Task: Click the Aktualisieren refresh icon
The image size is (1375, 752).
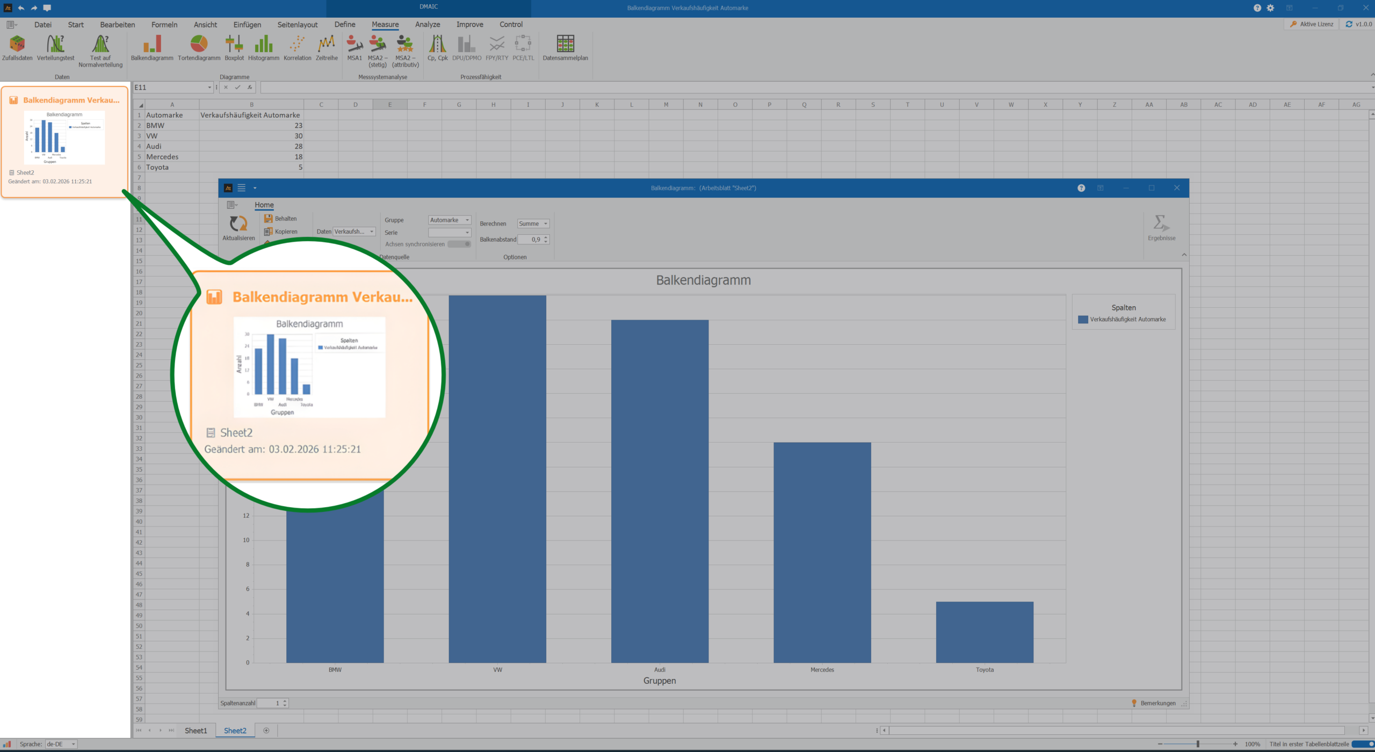Action: point(238,225)
